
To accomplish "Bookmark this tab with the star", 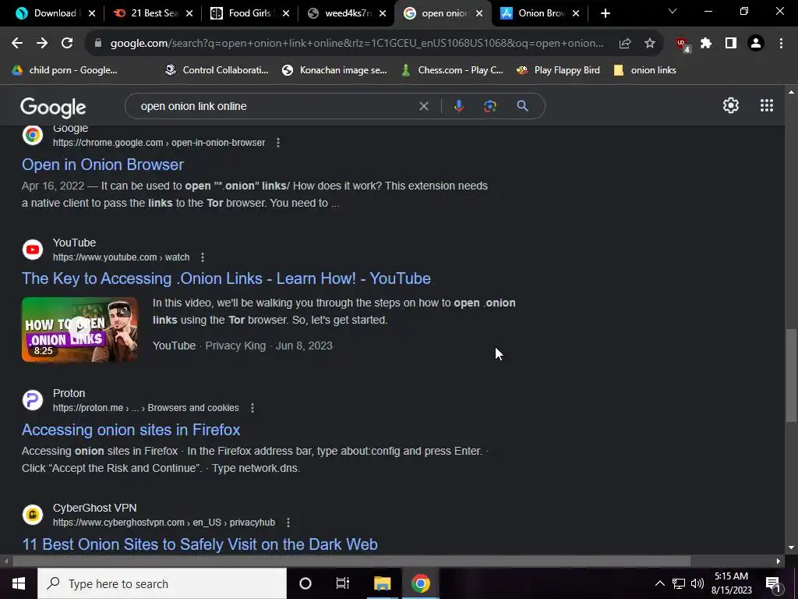I will 650,44.
